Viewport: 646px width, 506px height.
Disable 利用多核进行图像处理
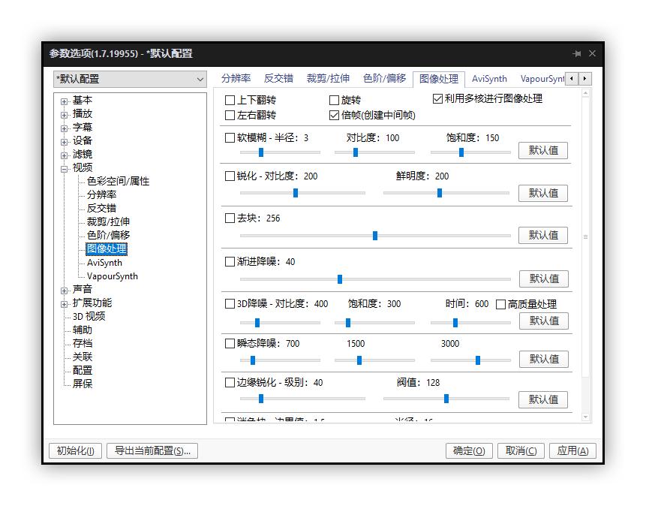click(437, 98)
